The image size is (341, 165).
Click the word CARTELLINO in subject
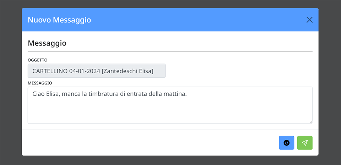50,71
